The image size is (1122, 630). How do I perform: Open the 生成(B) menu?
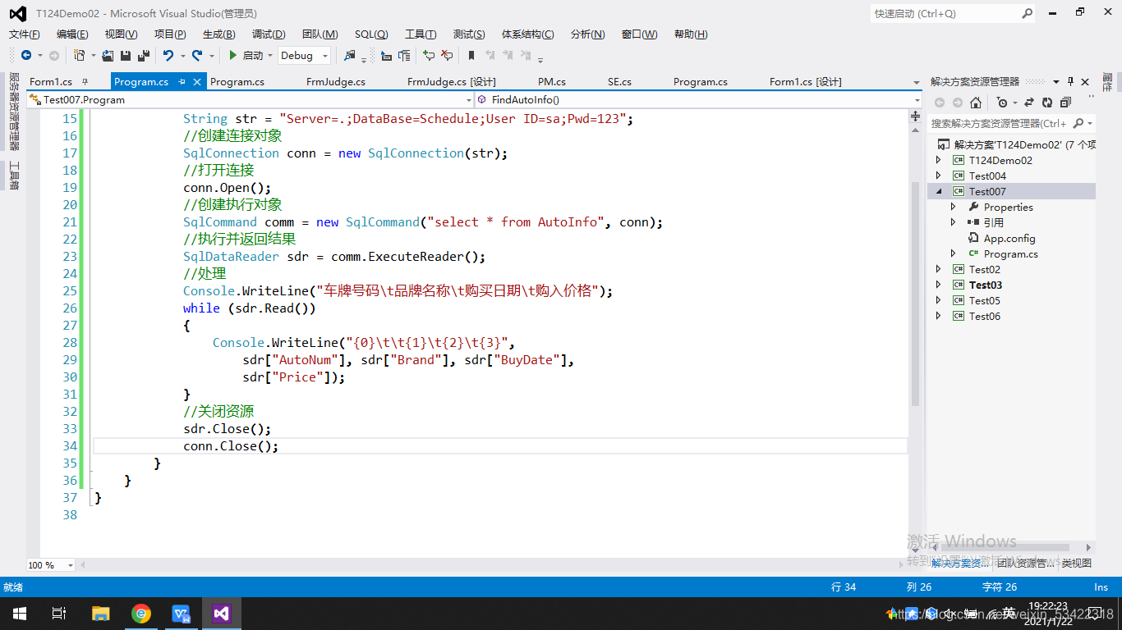click(219, 34)
